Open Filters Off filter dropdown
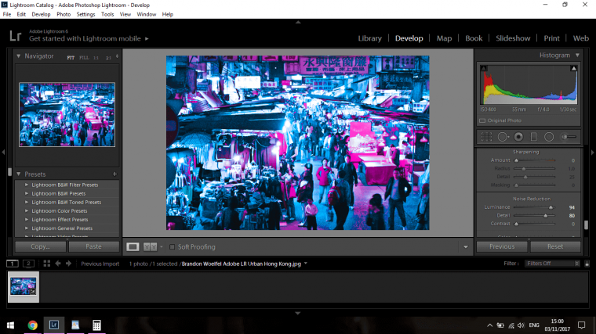This screenshot has width=596, height=334. 552,264
